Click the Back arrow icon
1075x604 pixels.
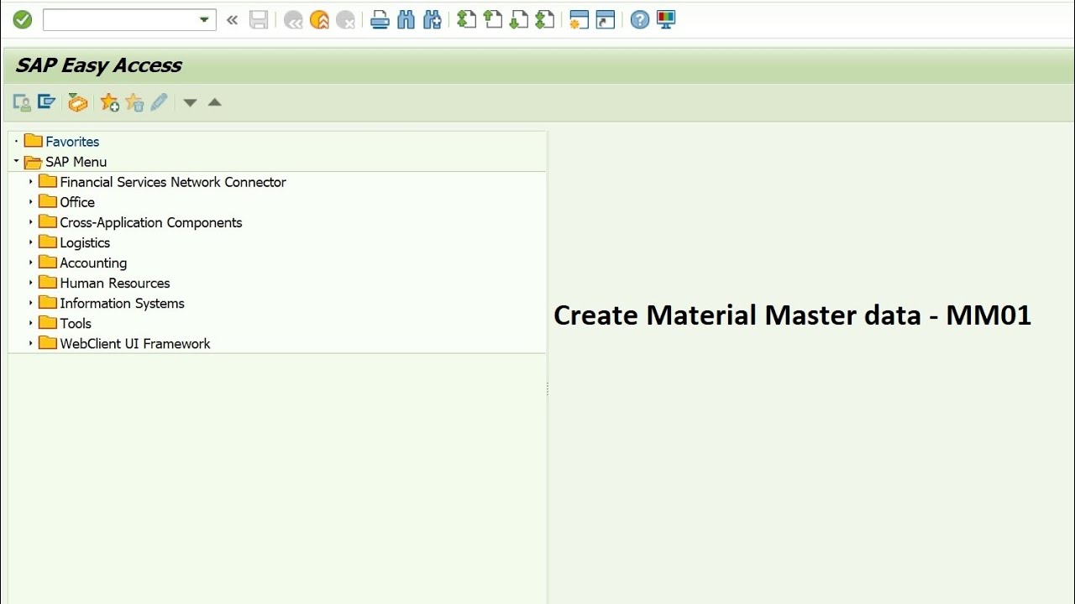[293, 20]
